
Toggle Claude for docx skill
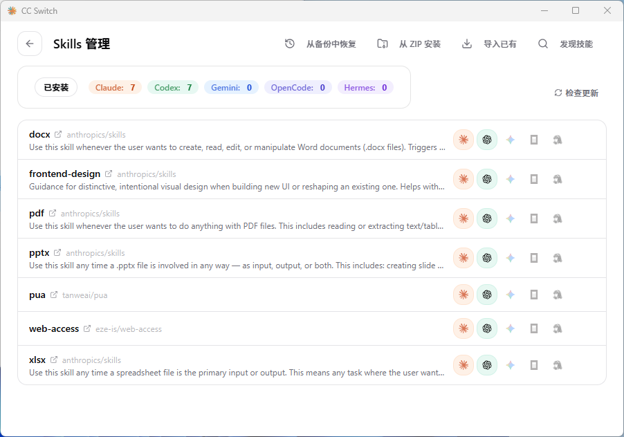pyautogui.click(x=464, y=140)
